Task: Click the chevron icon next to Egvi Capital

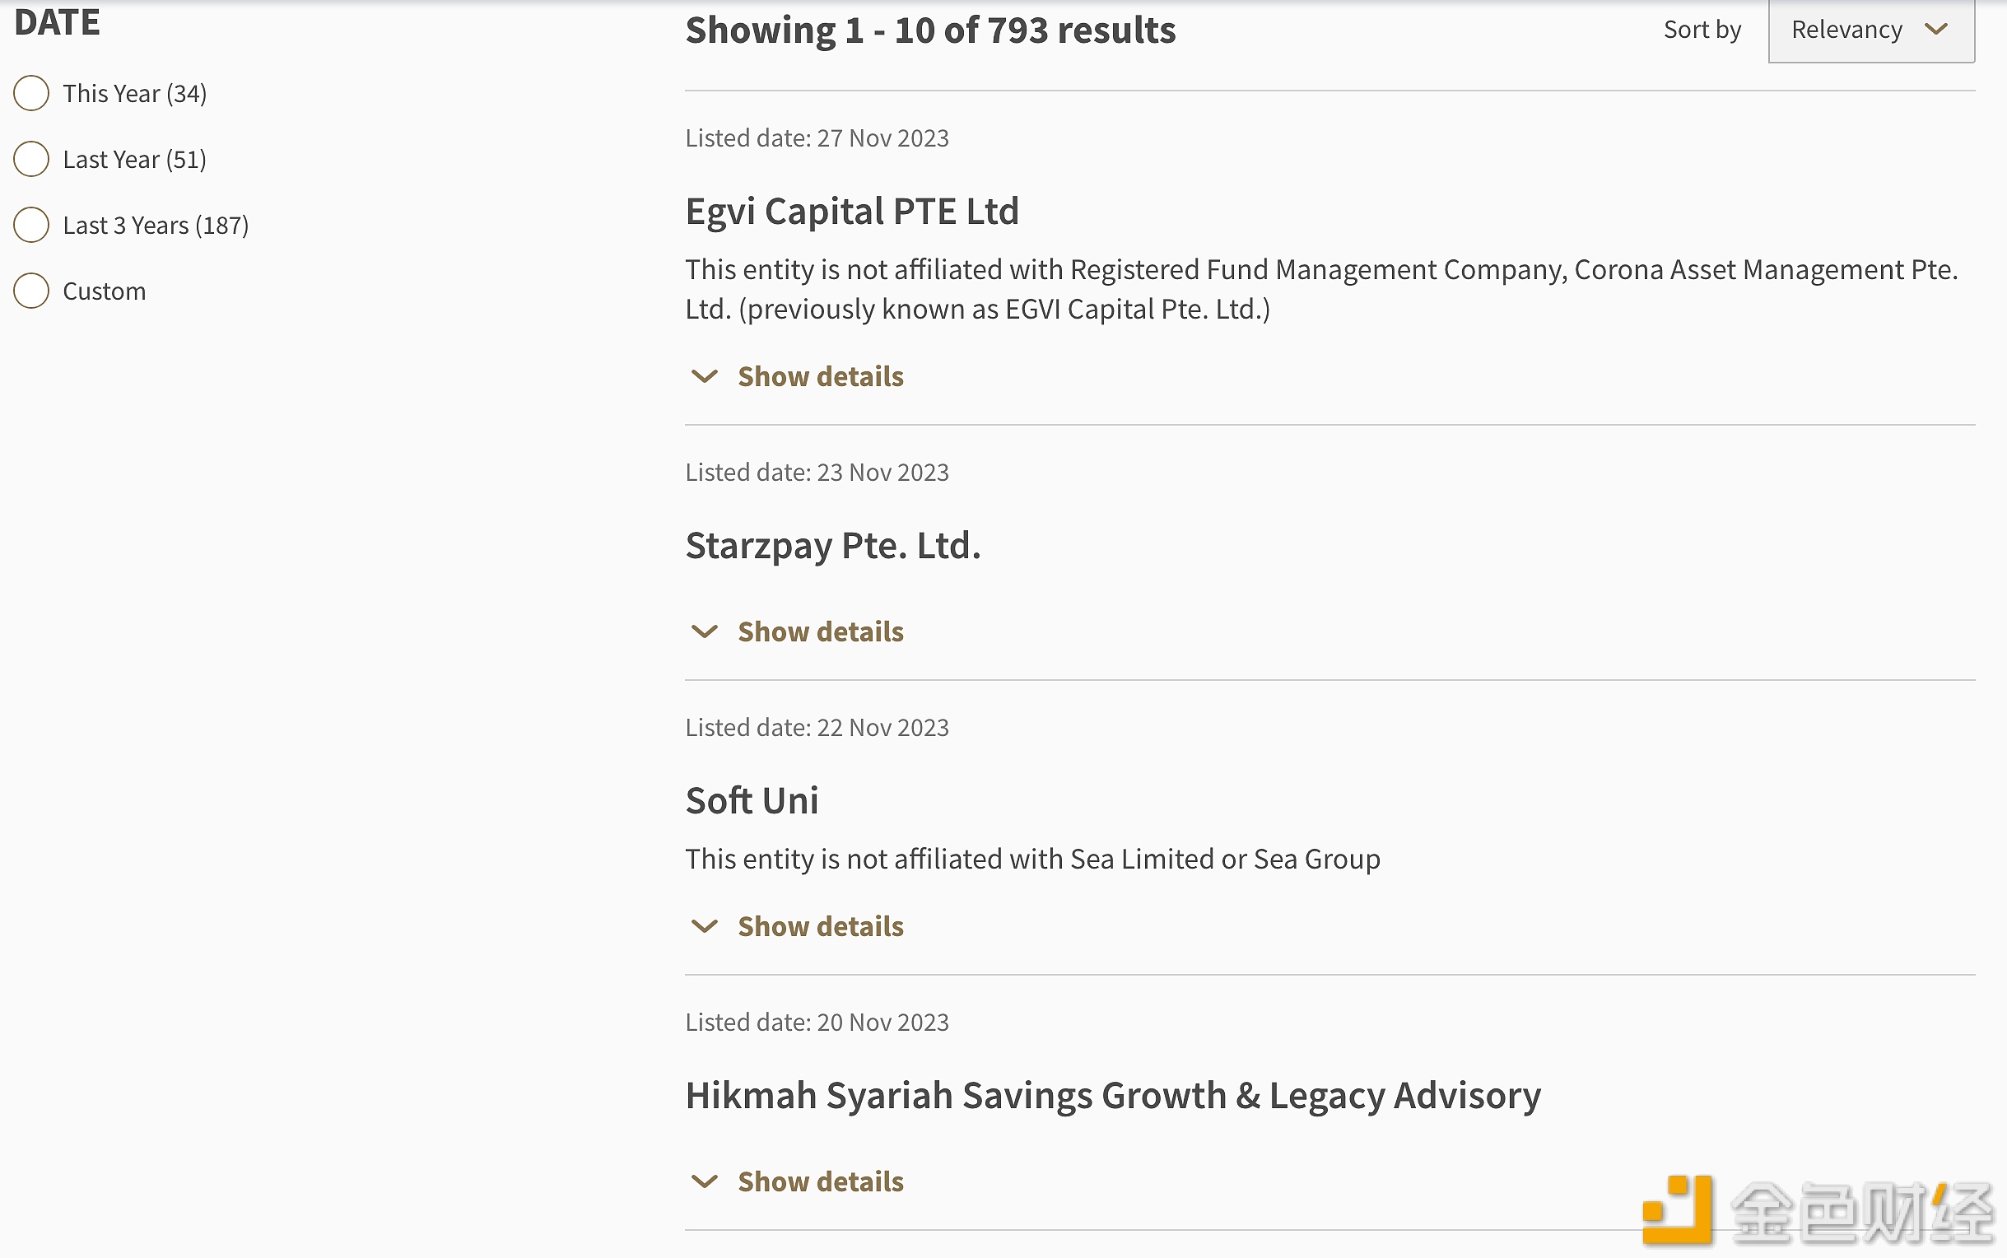Action: click(x=705, y=377)
